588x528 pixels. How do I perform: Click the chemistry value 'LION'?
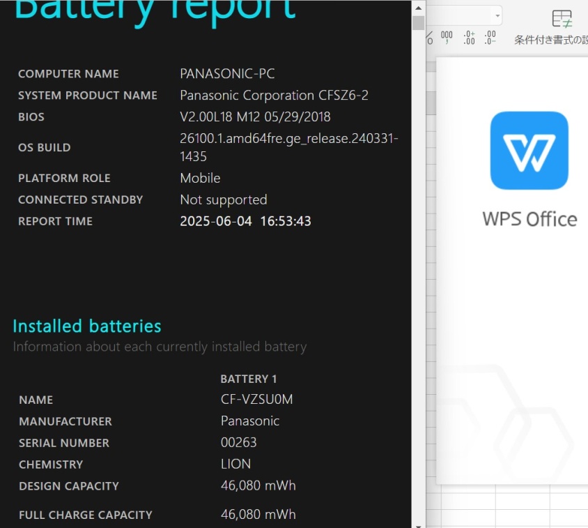pos(235,464)
